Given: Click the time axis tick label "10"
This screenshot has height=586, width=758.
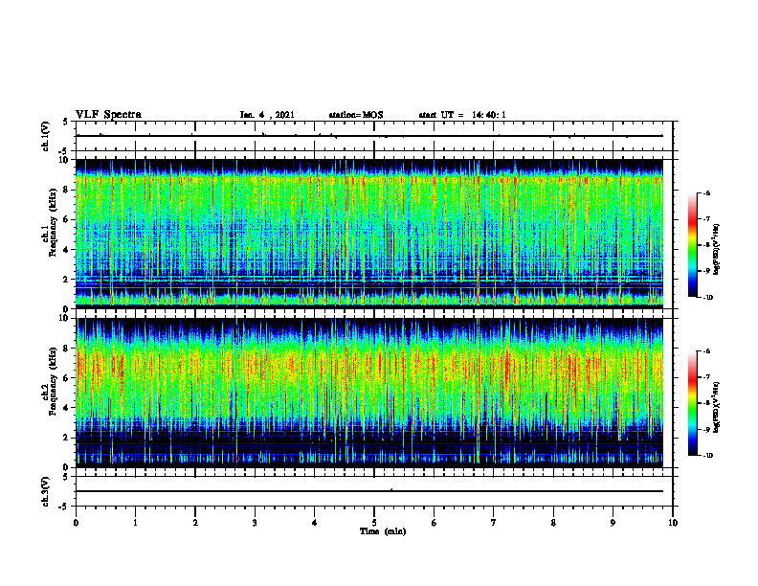Looking at the screenshot, I should pyautogui.click(x=673, y=523).
